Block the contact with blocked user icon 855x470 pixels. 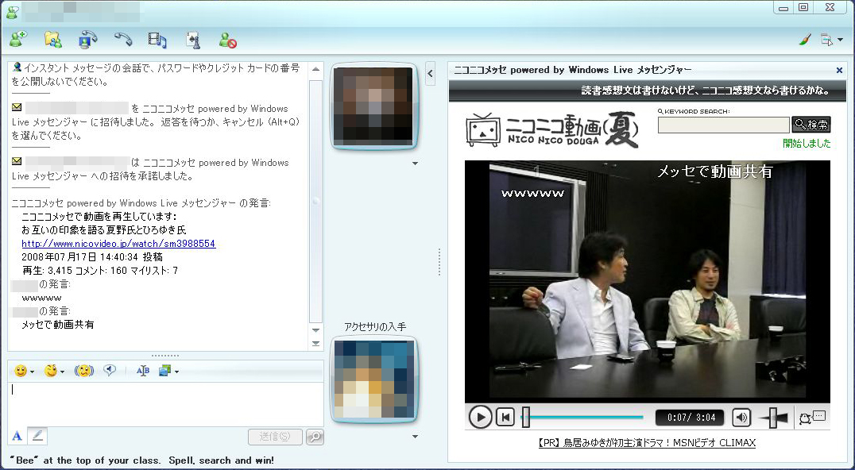(x=227, y=40)
